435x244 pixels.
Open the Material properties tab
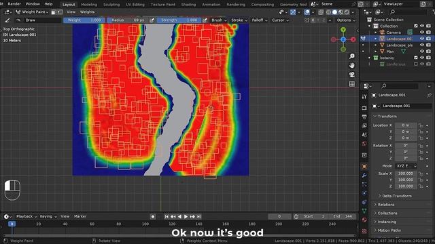pos(364,220)
